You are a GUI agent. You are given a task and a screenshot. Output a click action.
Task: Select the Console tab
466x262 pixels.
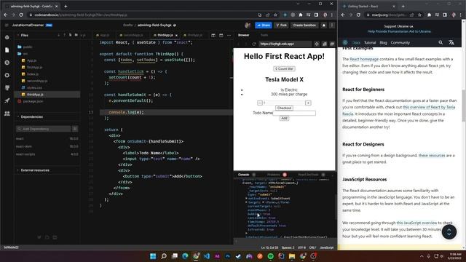click(x=243, y=175)
